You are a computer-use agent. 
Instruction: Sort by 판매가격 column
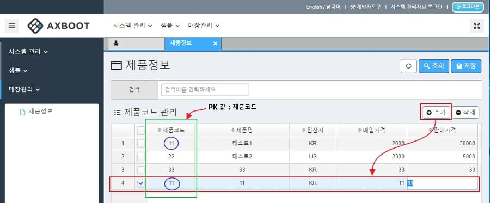pyautogui.click(x=442, y=130)
